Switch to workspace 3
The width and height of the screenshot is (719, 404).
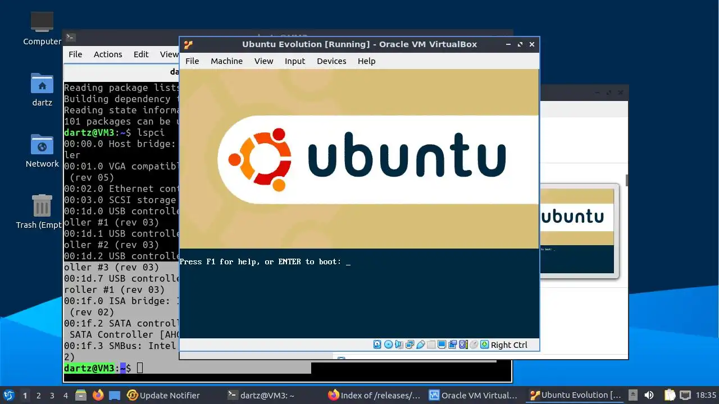[52, 395]
